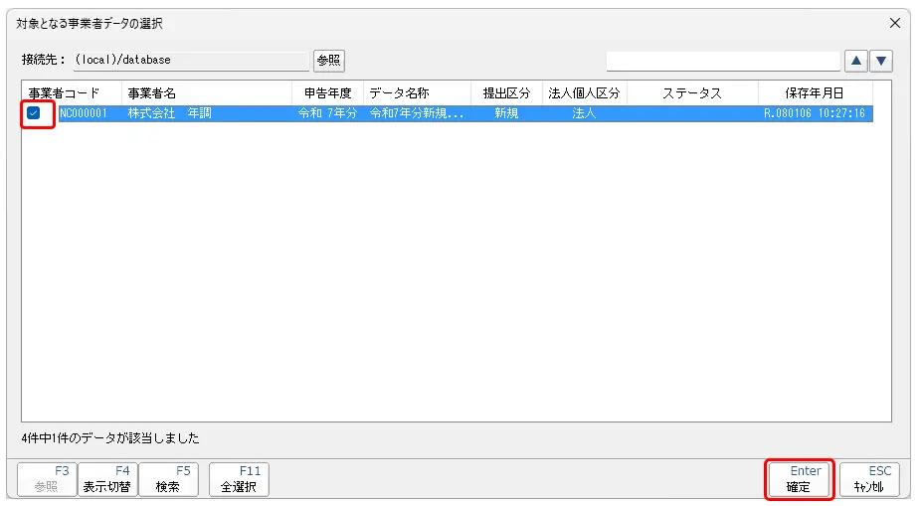The width and height of the screenshot is (921, 506).
Task: Click the F4 表示切替 button
Action: tap(107, 479)
